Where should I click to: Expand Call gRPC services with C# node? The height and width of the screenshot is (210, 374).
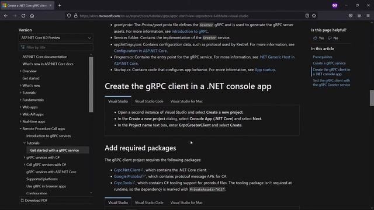coord(25,164)
